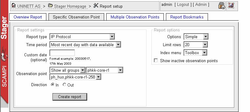Open the Limit rows dropdown
The width and height of the screenshot is (250, 112).
(x=196, y=45)
